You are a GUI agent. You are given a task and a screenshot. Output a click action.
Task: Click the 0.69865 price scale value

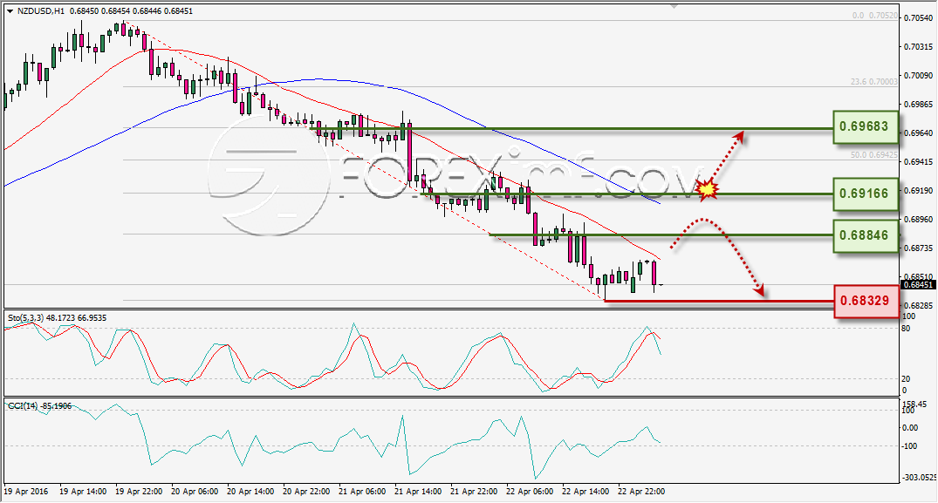918,104
